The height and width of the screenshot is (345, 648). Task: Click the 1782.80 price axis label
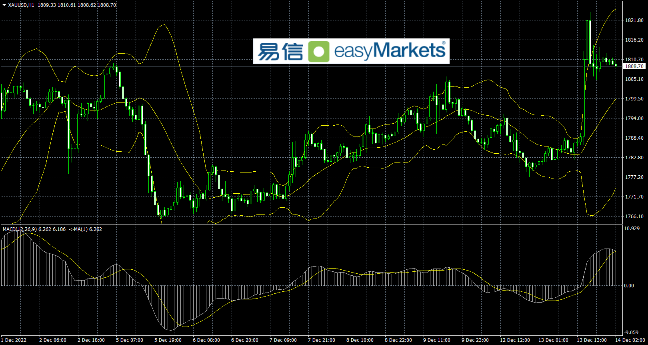[634, 158]
